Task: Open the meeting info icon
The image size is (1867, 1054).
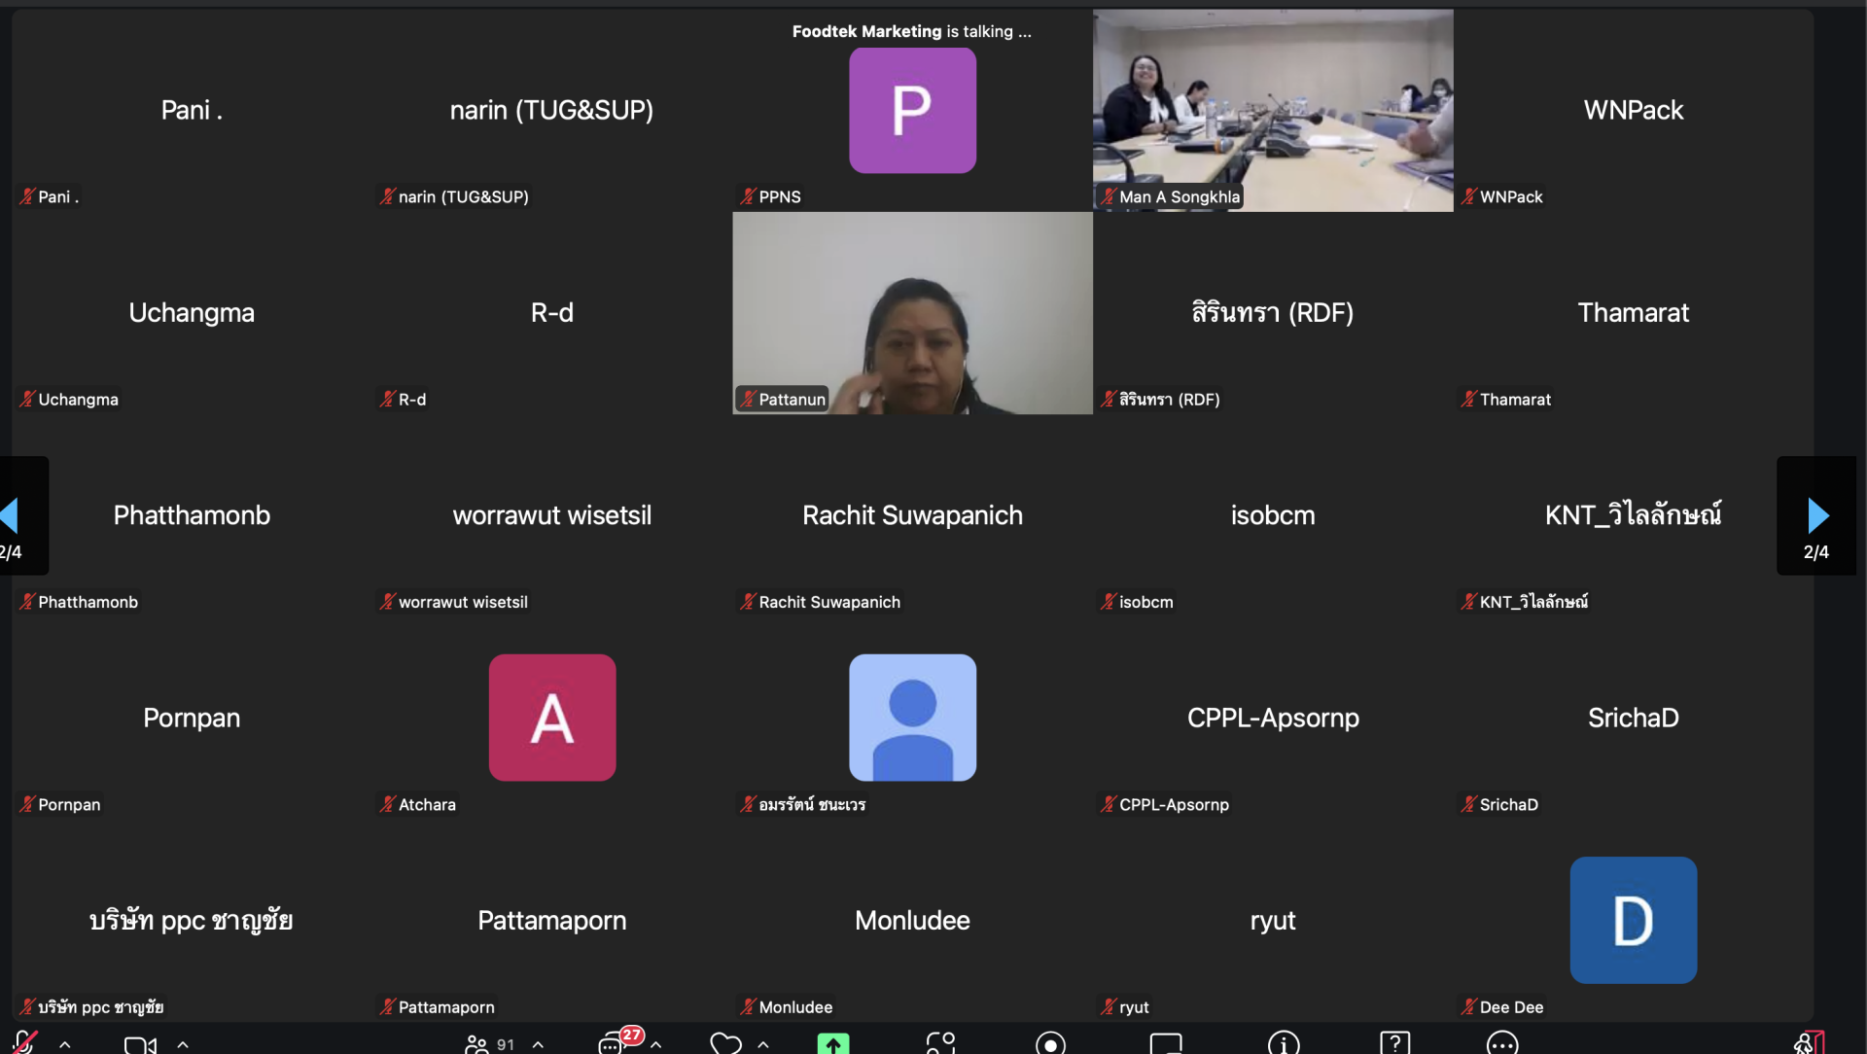Action: click(1284, 1045)
